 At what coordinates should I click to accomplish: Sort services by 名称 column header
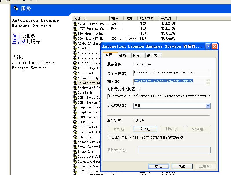(x=91, y=19)
